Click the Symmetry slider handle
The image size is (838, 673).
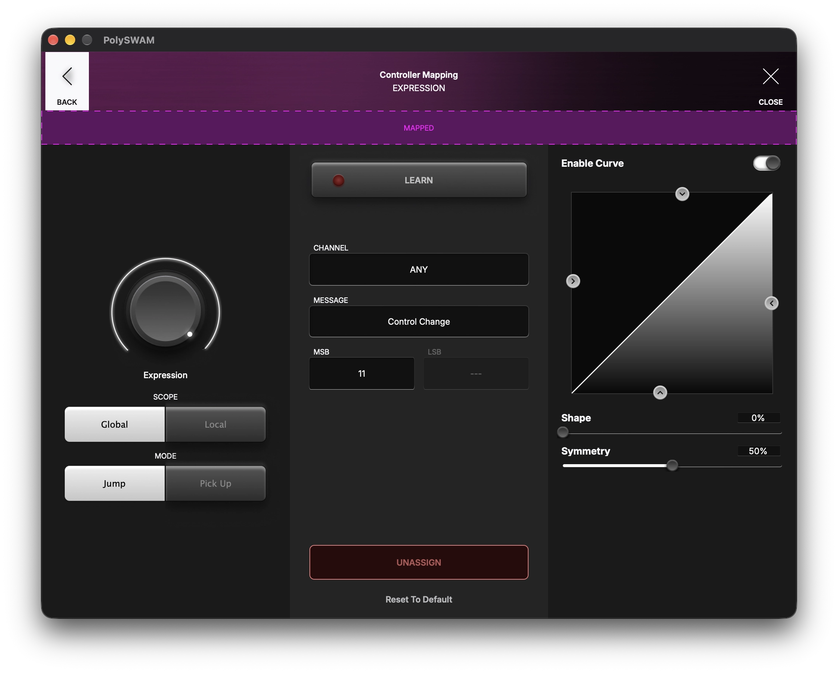[x=672, y=465]
